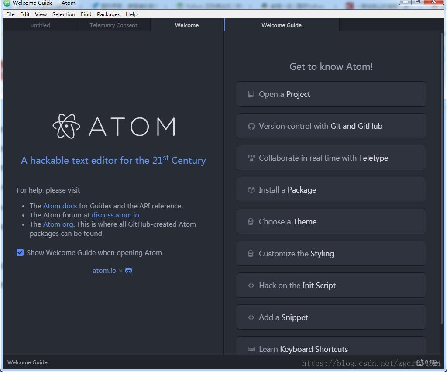Expand the Add a Snippet section
Image resolution: width=447 pixels, height=372 pixels.
[x=331, y=317]
